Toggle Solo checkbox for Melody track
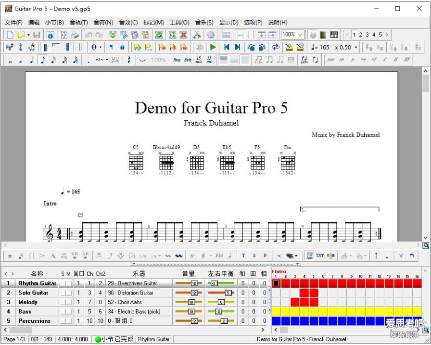This screenshot has width=431, height=345. pos(63,302)
